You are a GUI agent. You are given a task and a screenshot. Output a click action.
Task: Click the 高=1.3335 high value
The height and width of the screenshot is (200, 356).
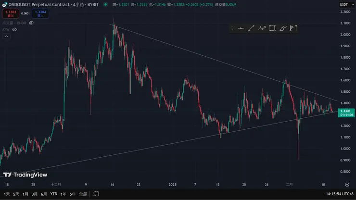[x=139, y=4]
